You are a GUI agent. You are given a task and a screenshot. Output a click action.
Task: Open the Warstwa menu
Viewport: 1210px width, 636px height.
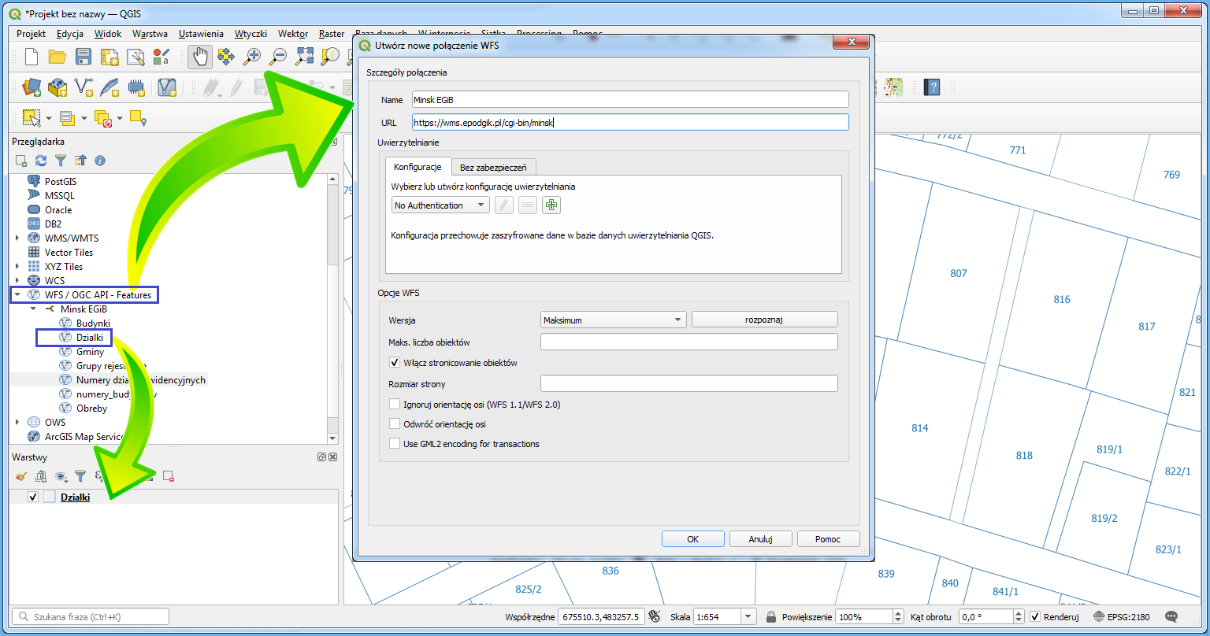[x=150, y=34]
